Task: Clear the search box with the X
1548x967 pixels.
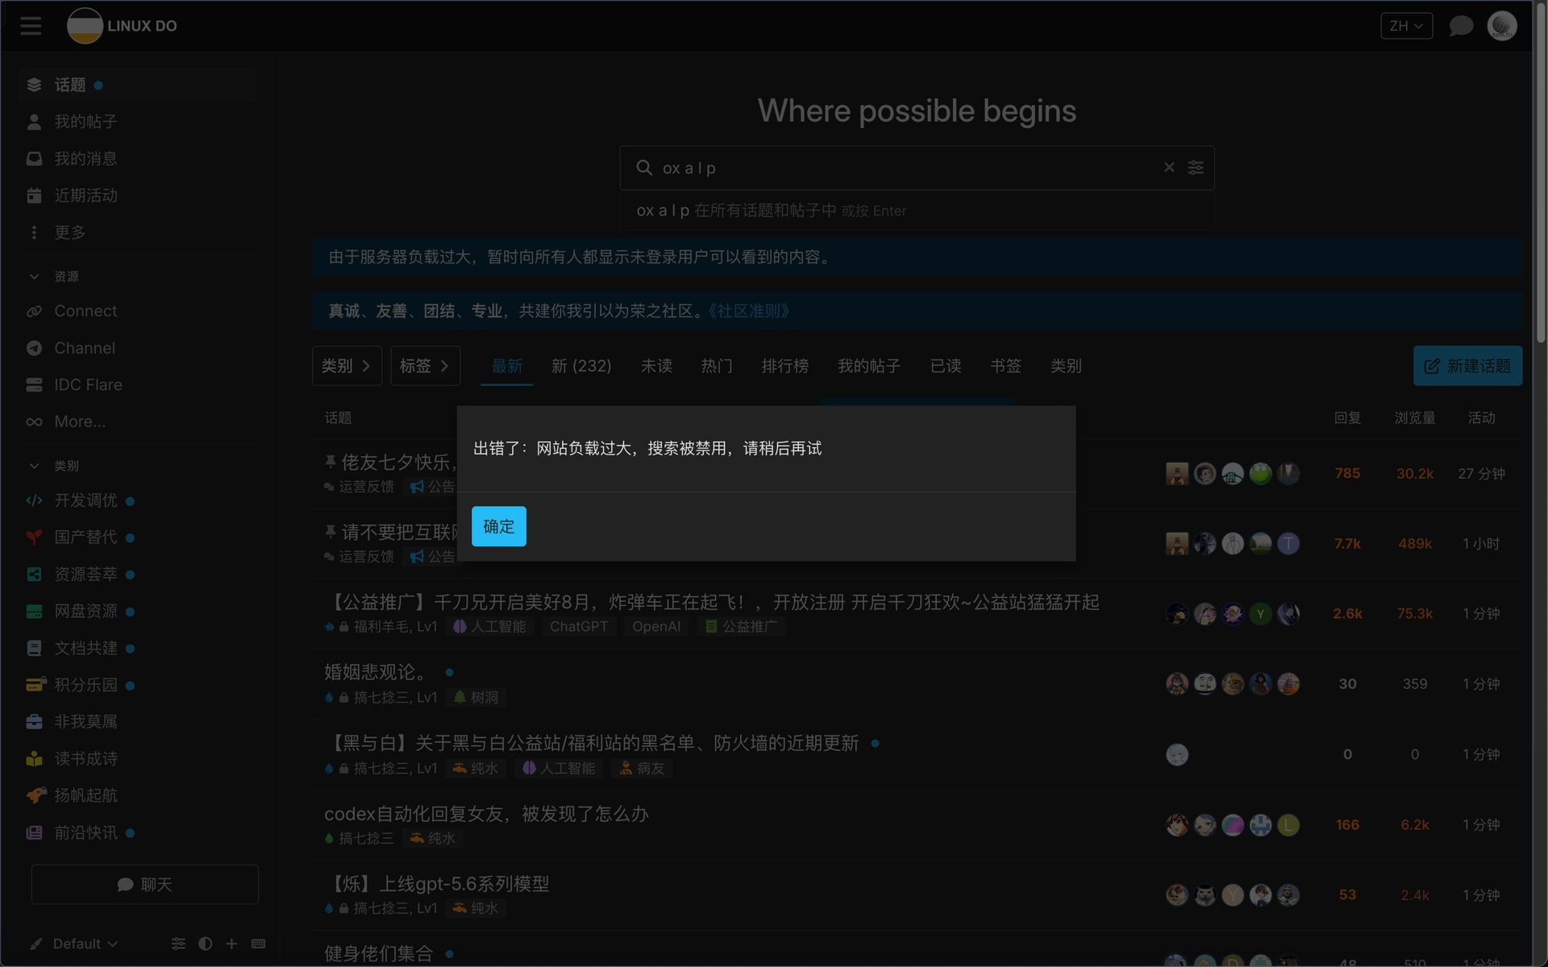Action: [x=1169, y=168]
